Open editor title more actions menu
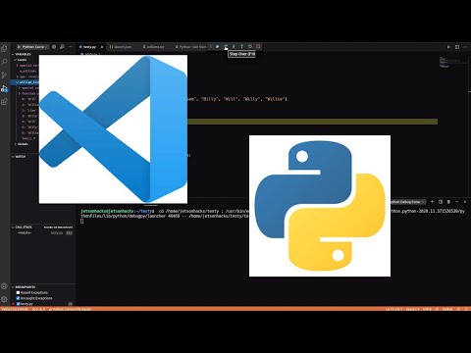This screenshot has width=471, height=353. tap(465, 47)
